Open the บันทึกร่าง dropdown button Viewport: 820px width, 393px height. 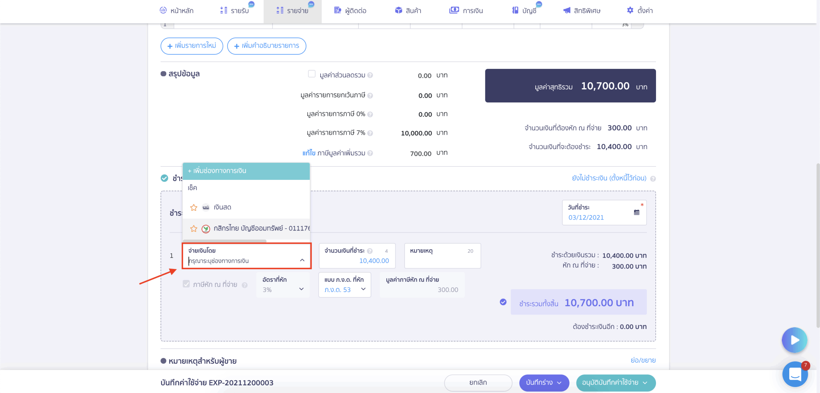click(544, 383)
